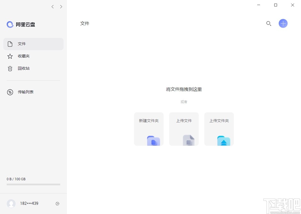Click the 新建文件夹 card to create folder
Screen dimensions: 301x214
(149, 129)
